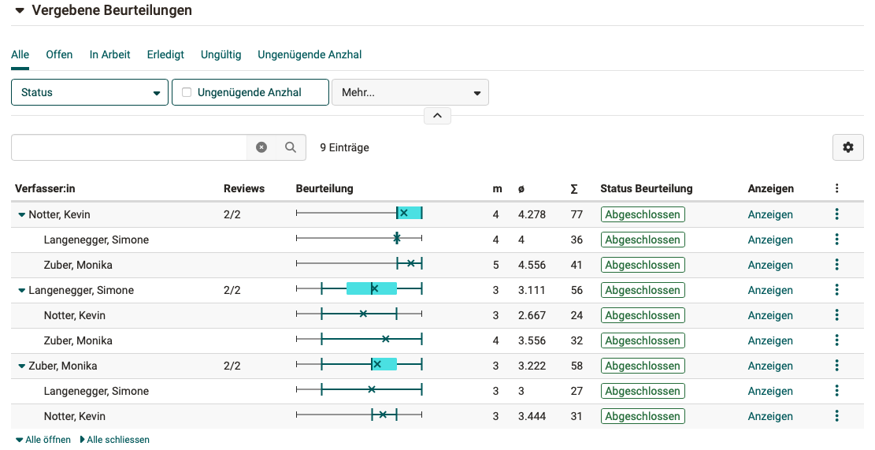Image resolution: width=875 pixels, height=450 pixels.
Task: Clear the search field with x icon
Action: (x=261, y=147)
